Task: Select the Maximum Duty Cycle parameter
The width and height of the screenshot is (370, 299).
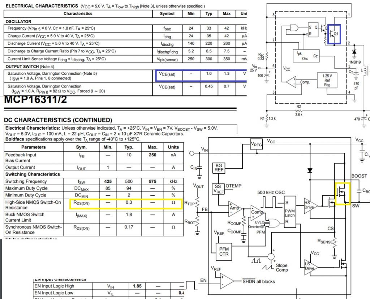Action: tap(26, 188)
